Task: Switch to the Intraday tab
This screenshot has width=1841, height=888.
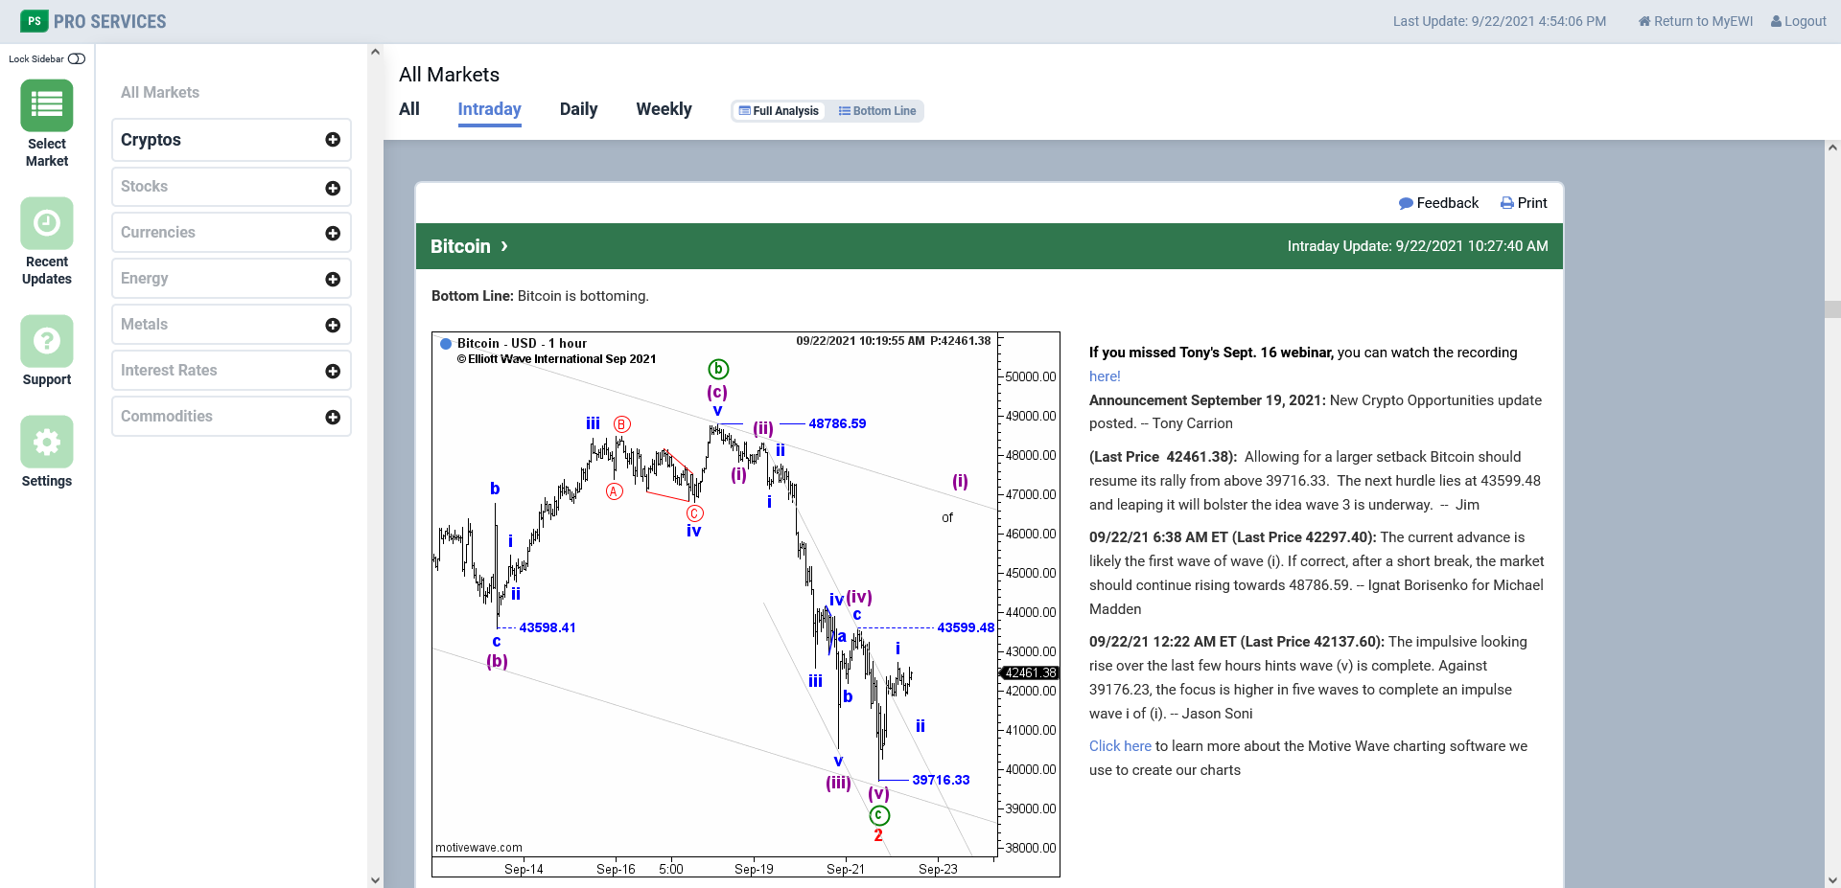Action: [x=489, y=109]
